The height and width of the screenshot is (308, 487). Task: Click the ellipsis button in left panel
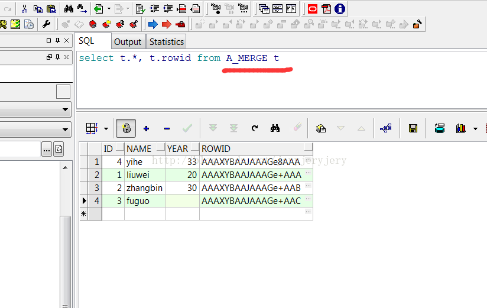pyautogui.click(x=47, y=149)
